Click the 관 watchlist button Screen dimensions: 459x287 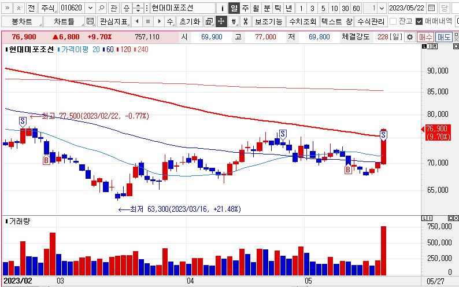point(114,8)
